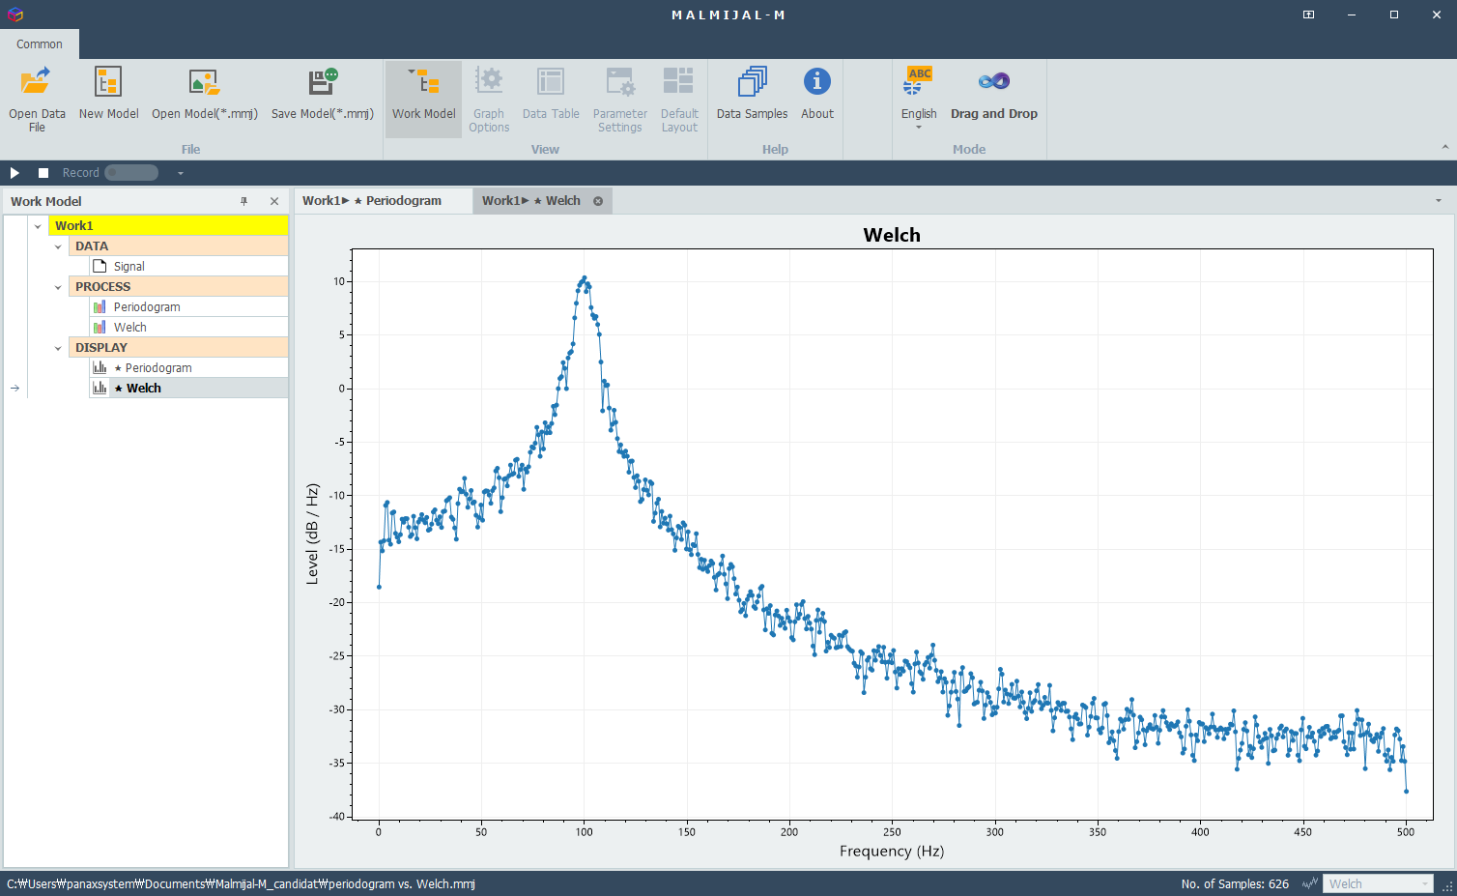Click the Save Model(*.mmj) icon
Viewport: 1457px width, 896px height.
tap(322, 82)
